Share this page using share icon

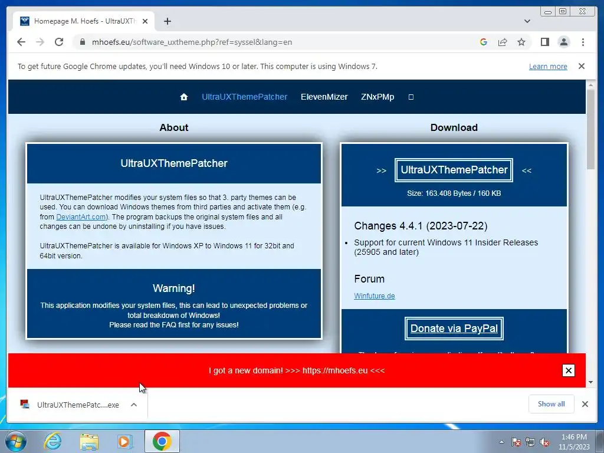point(503,42)
